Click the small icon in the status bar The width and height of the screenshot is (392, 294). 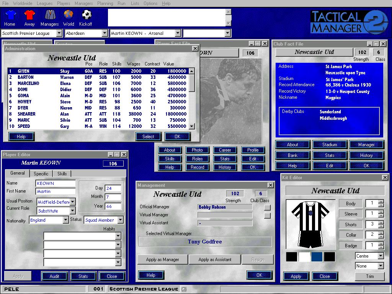(184, 289)
